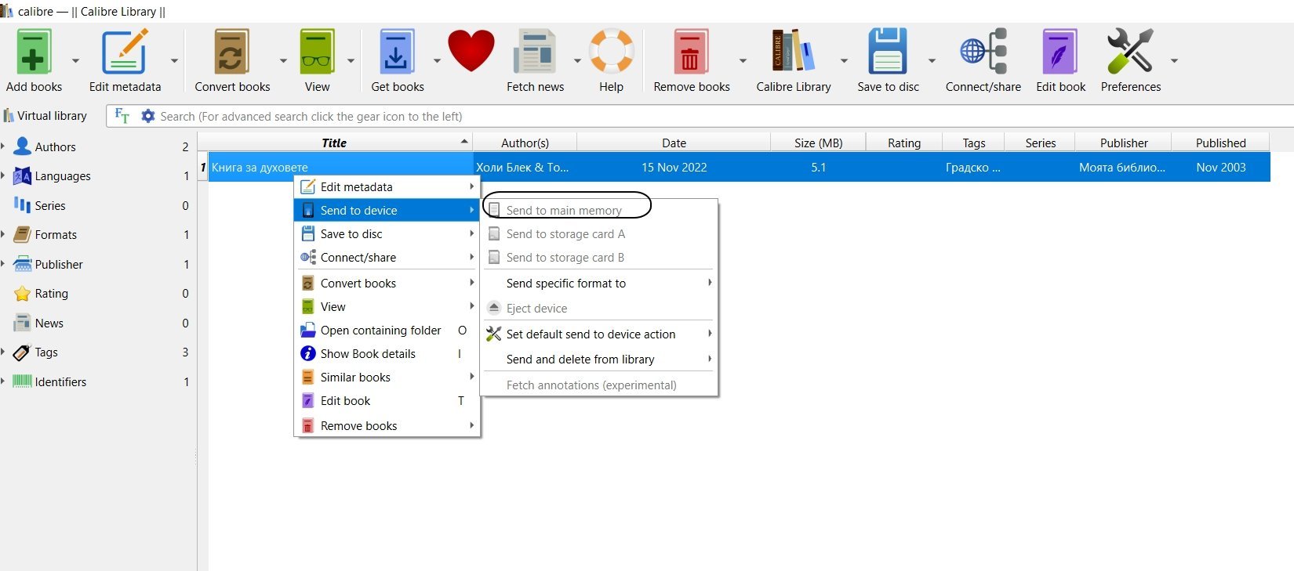Choose Send specific format to submenu item
The width and height of the screenshot is (1294, 571).
(599, 283)
